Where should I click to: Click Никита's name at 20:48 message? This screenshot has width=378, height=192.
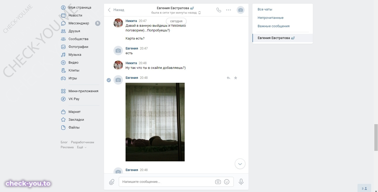tap(131, 63)
